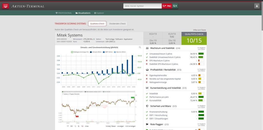Click the 72,44 % Kursstabilität value
This screenshot has height=130, width=263.
pyautogui.click(x=194, y=101)
